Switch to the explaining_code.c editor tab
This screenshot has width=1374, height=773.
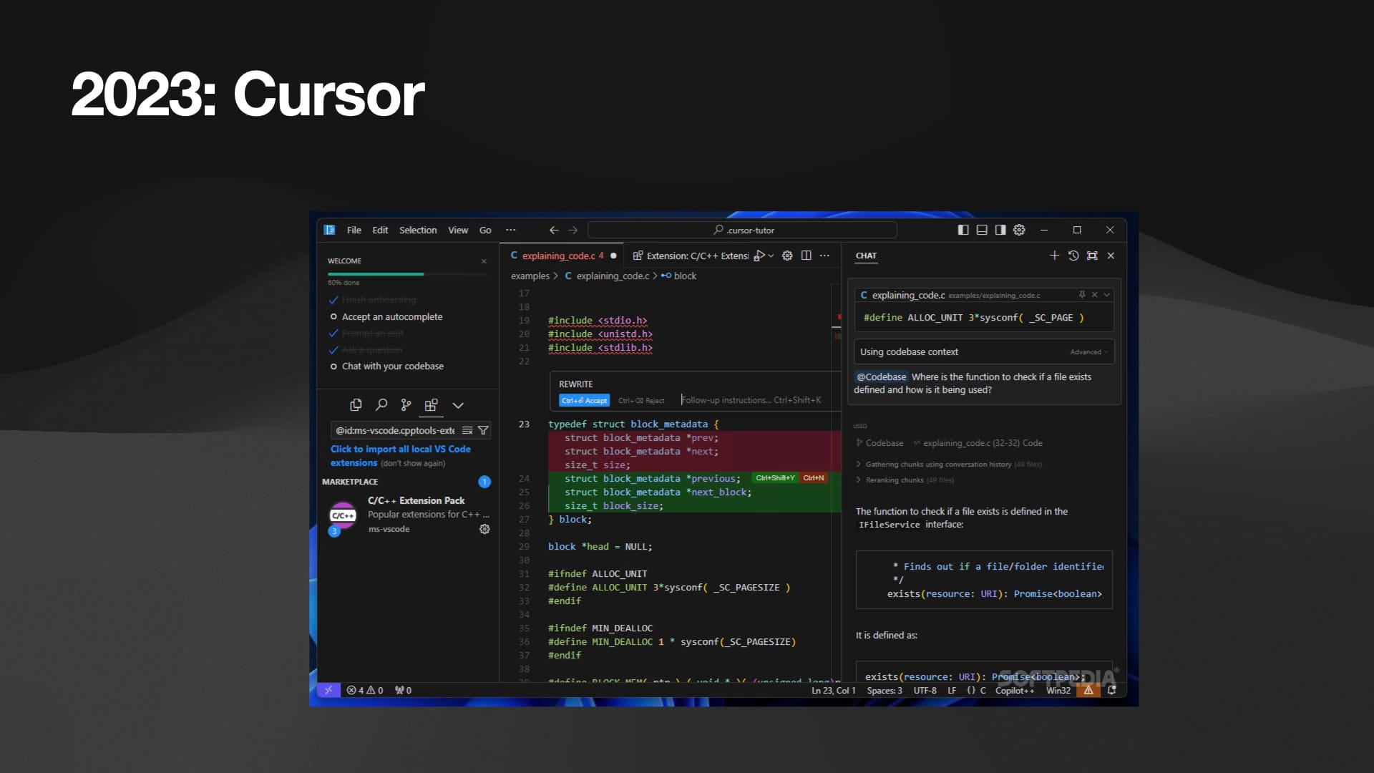pos(558,256)
